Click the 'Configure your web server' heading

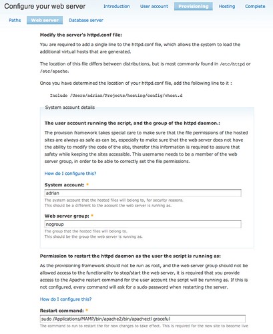pyautogui.click(x=45, y=6)
